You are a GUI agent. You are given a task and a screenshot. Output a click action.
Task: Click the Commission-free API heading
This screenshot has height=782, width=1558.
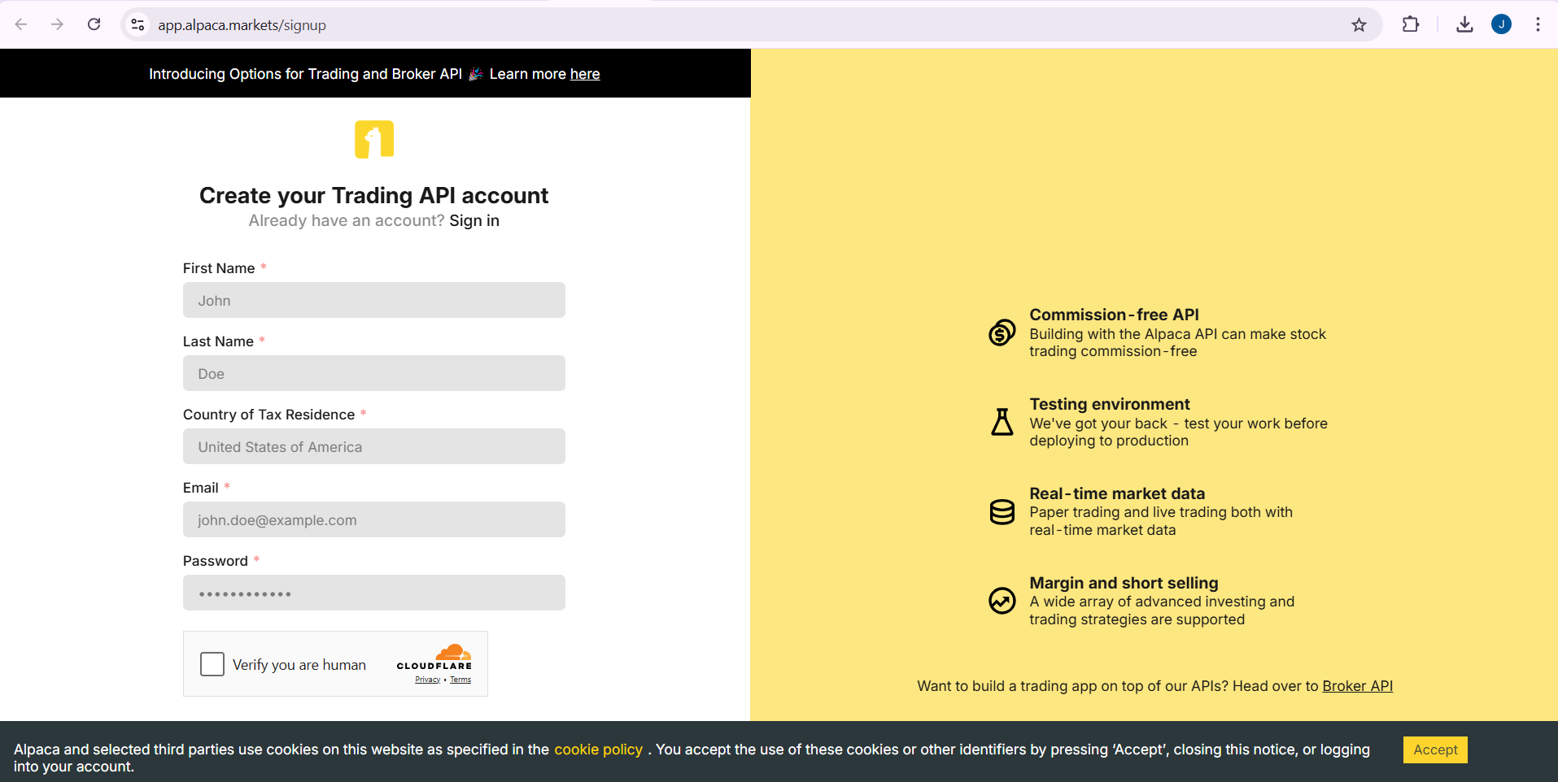coord(1114,315)
